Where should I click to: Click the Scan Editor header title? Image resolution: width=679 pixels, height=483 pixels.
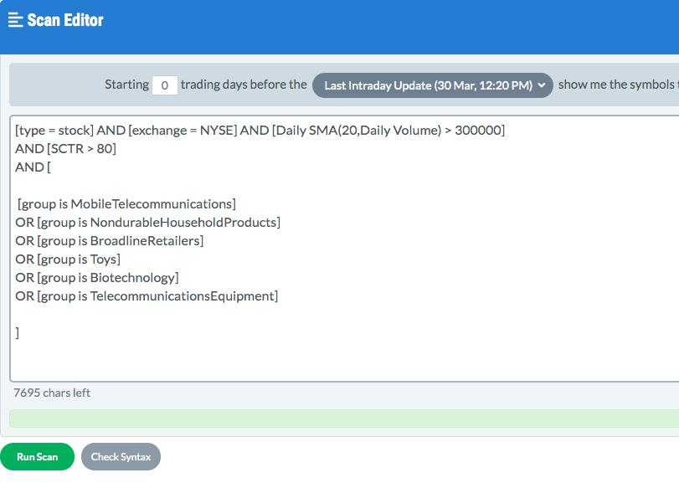pyautogui.click(x=65, y=20)
